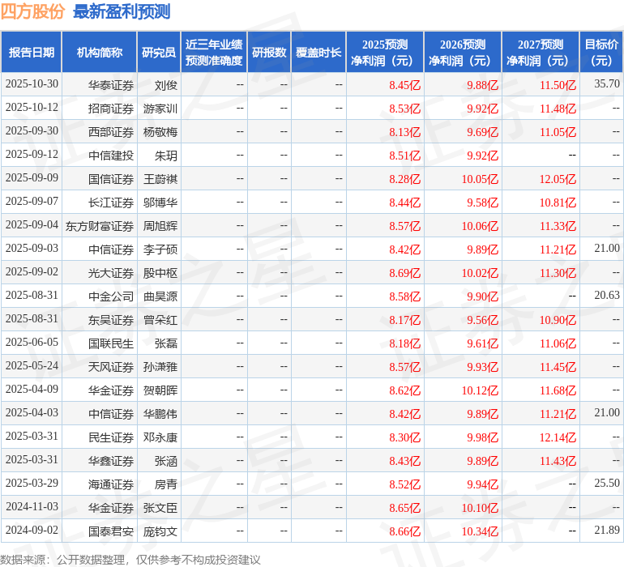Click the 2027预测净利润 column header
Screen dimensions: 624x567
click(x=541, y=53)
